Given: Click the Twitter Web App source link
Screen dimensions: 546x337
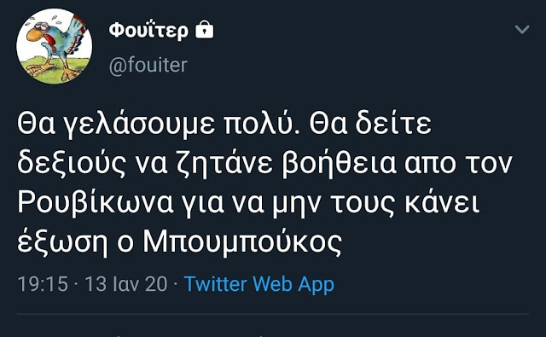Looking at the screenshot, I should [x=259, y=284].
